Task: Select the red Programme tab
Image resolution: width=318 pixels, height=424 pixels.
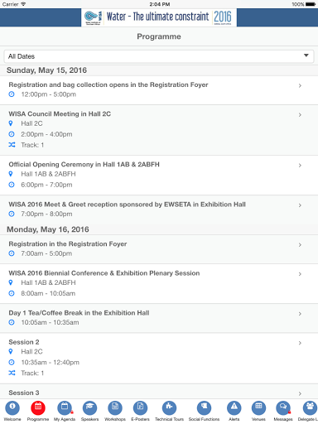Action: pyautogui.click(x=38, y=407)
